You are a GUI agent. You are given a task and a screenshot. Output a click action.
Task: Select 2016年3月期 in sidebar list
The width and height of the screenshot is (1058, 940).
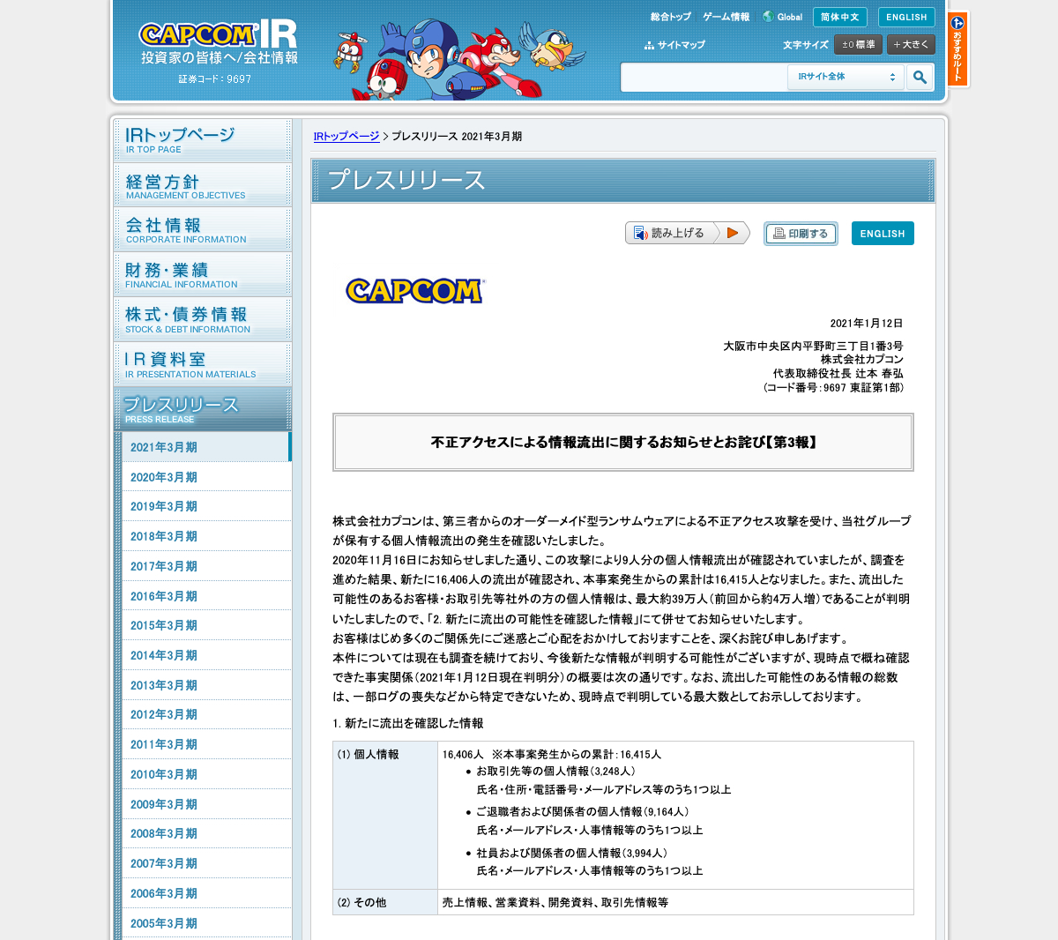206,596
